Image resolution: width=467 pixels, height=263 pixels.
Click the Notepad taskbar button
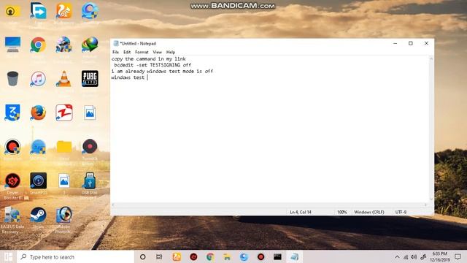(x=294, y=256)
